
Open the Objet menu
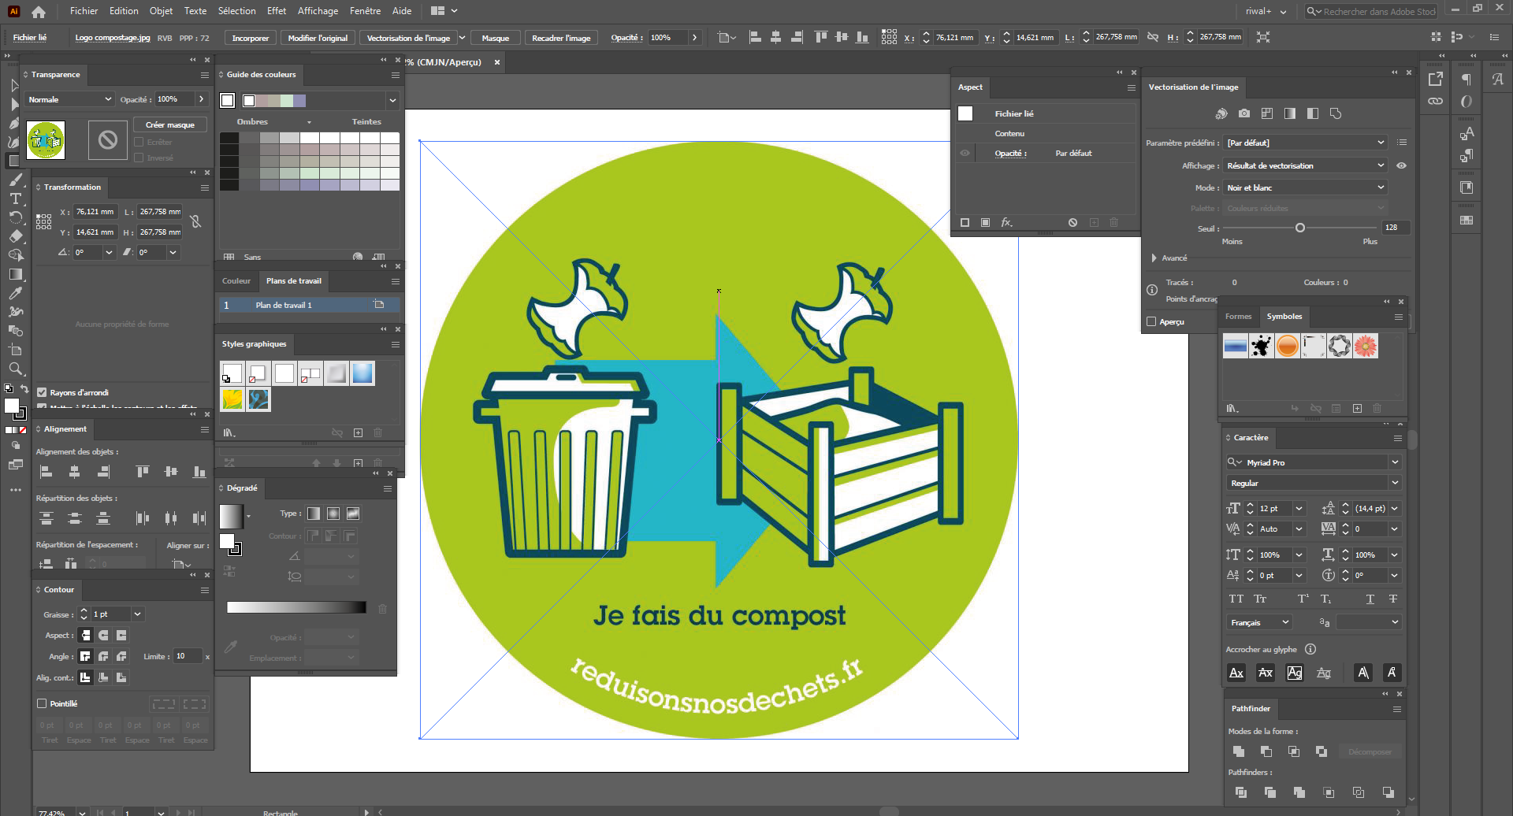[161, 11]
